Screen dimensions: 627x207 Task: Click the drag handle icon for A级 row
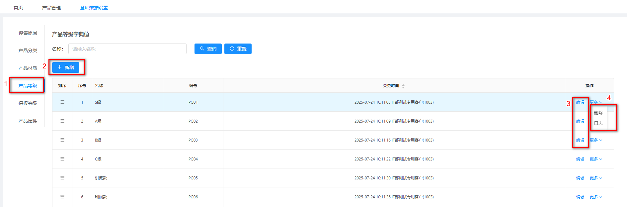62,121
